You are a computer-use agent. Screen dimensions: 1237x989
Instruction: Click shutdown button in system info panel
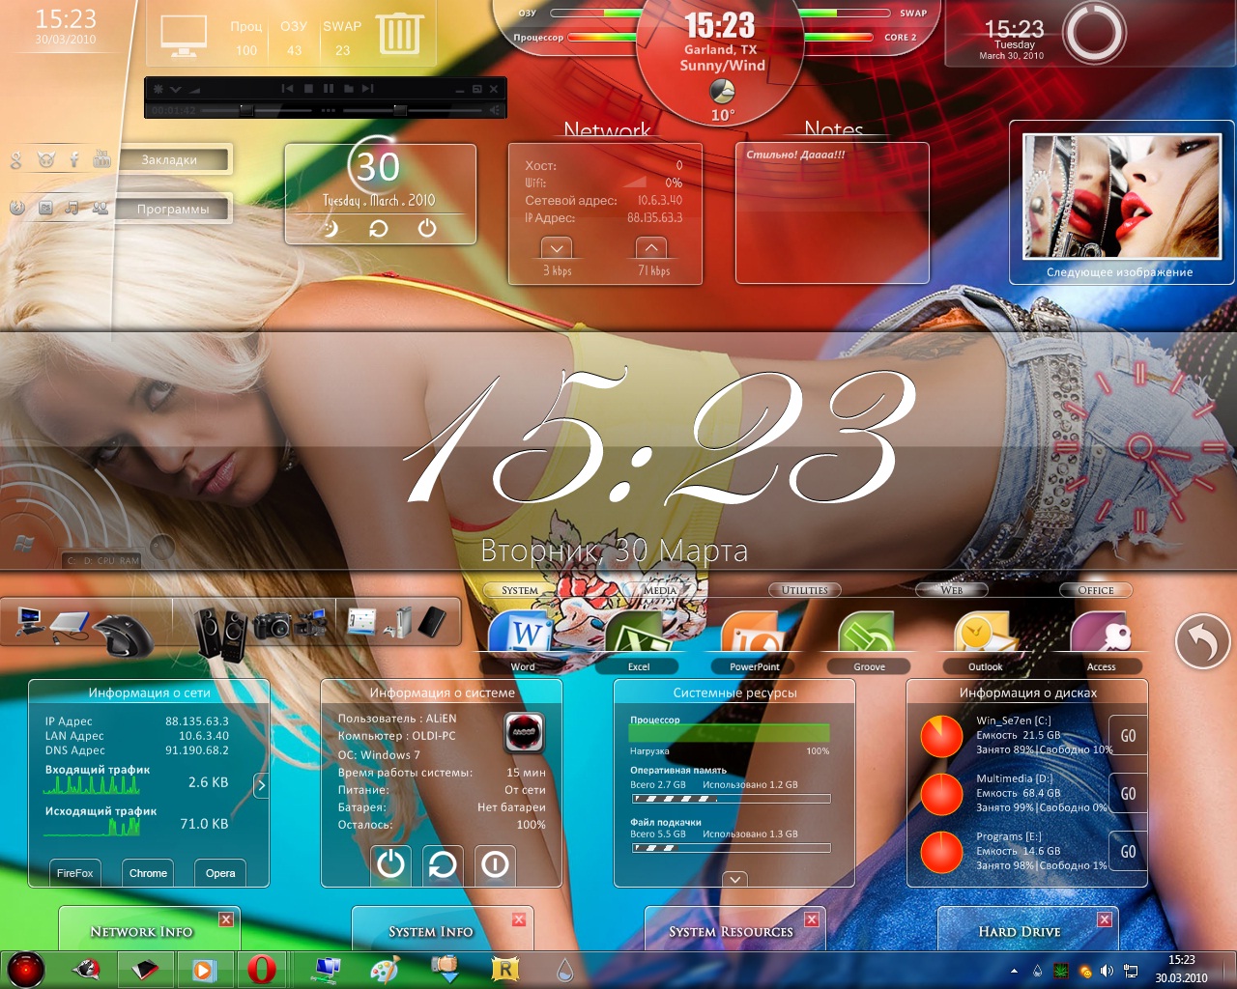pyautogui.click(x=390, y=863)
